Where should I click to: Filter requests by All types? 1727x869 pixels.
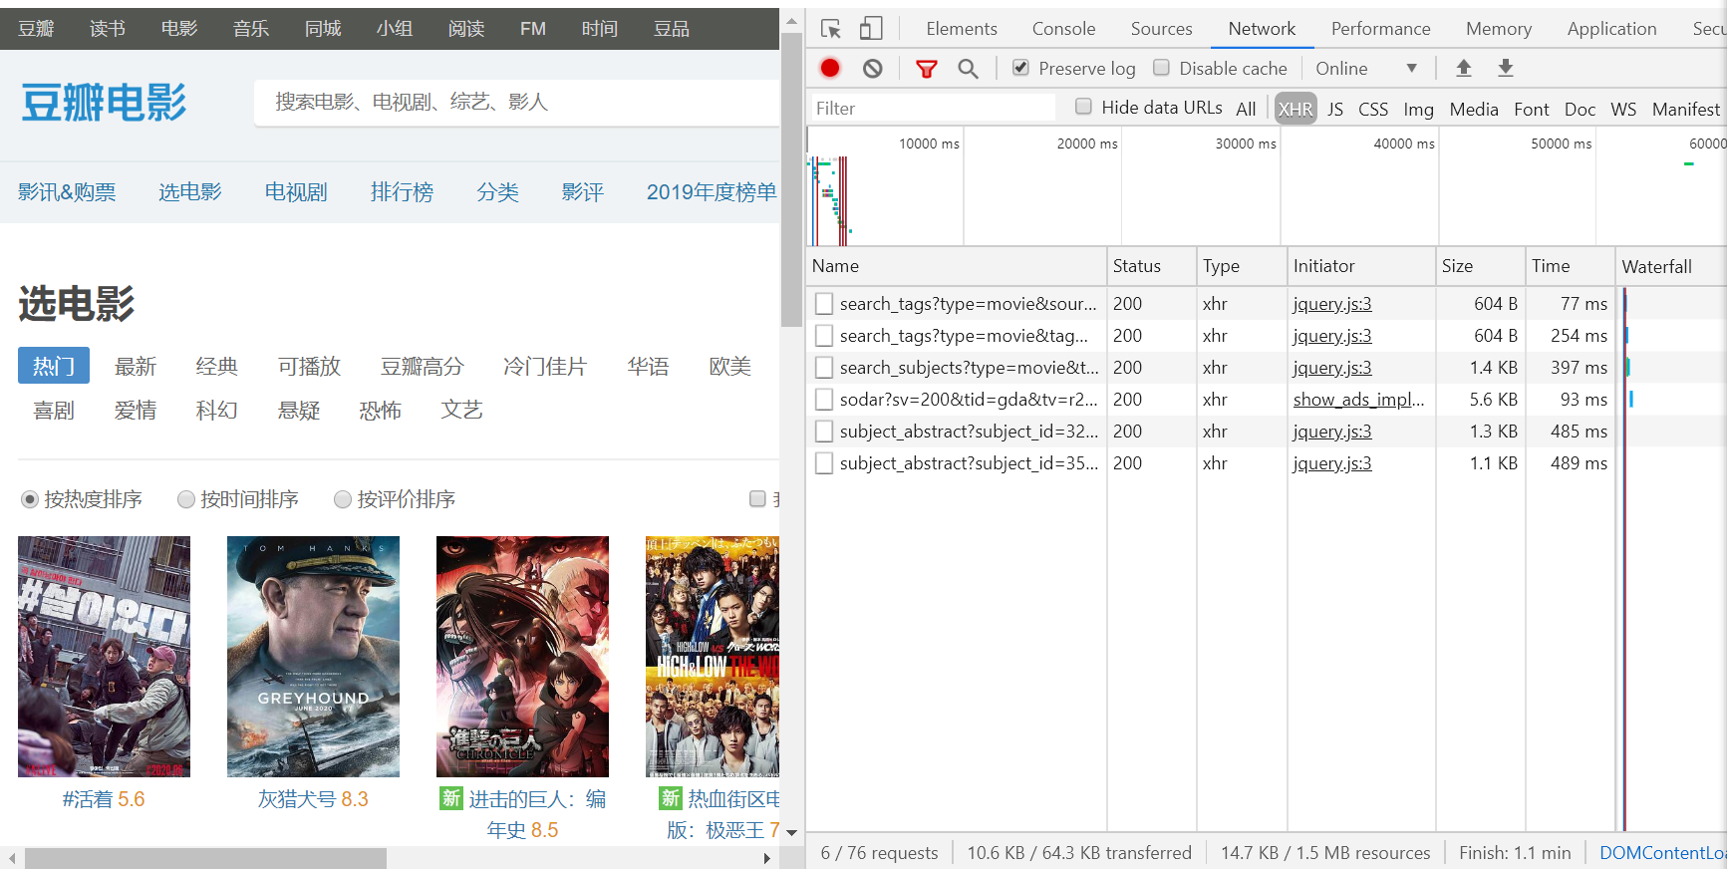[x=1246, y=109]
